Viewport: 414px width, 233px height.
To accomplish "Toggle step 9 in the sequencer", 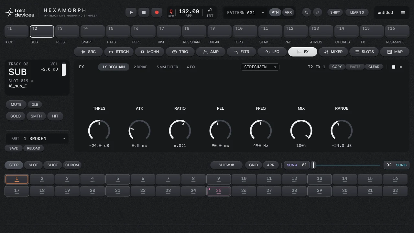I will tap(219, 179).
